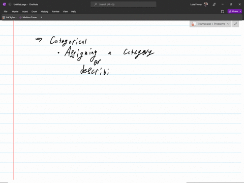Image resolution: width=244 pixels, height=183 pixels.
Task: Click the back arrow in title bar
Action: [10, 5]
